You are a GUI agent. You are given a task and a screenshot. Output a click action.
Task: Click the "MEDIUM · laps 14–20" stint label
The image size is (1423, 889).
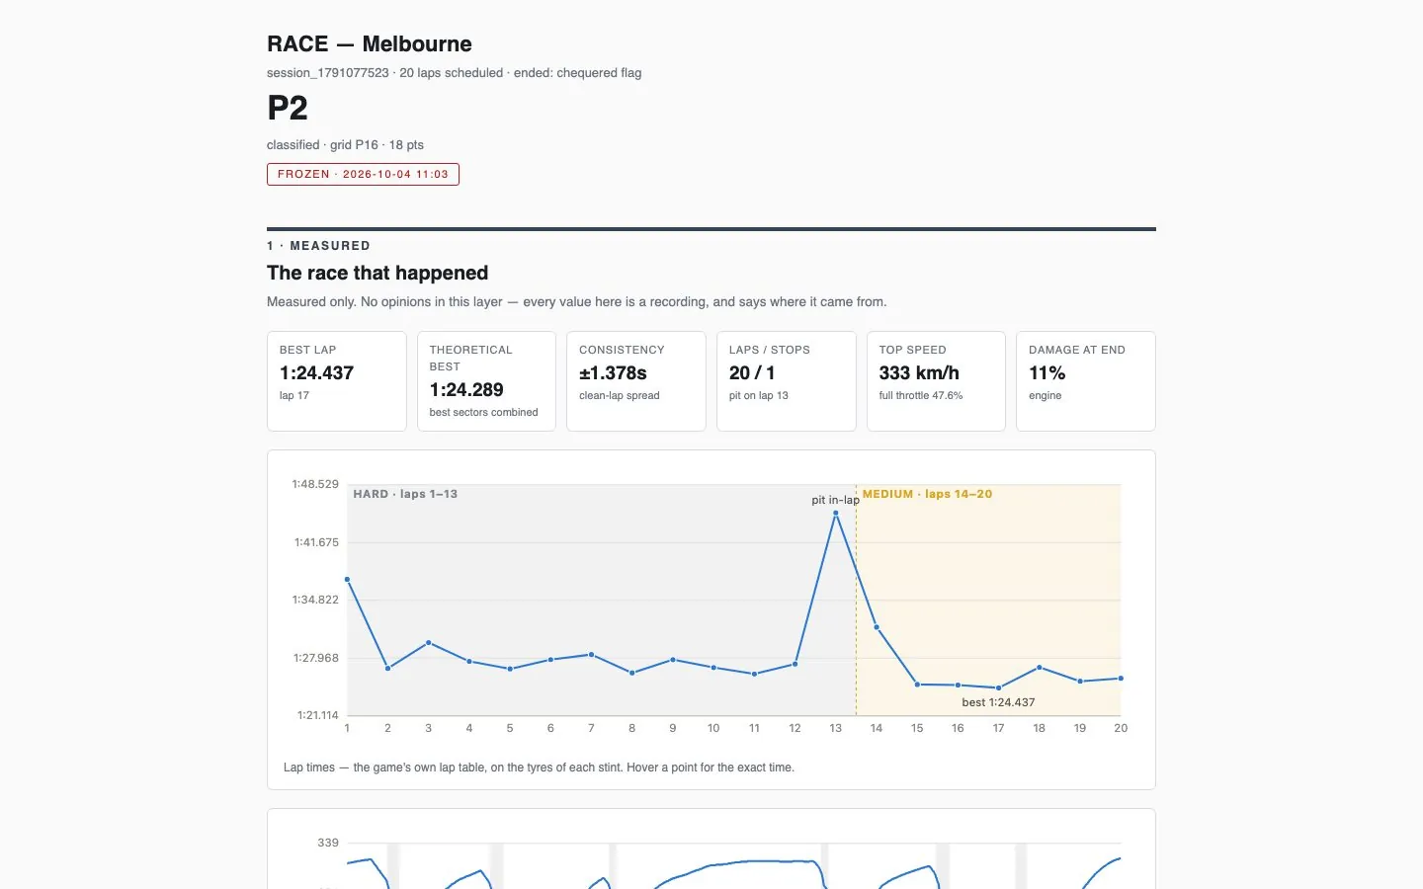pos(927,494)
